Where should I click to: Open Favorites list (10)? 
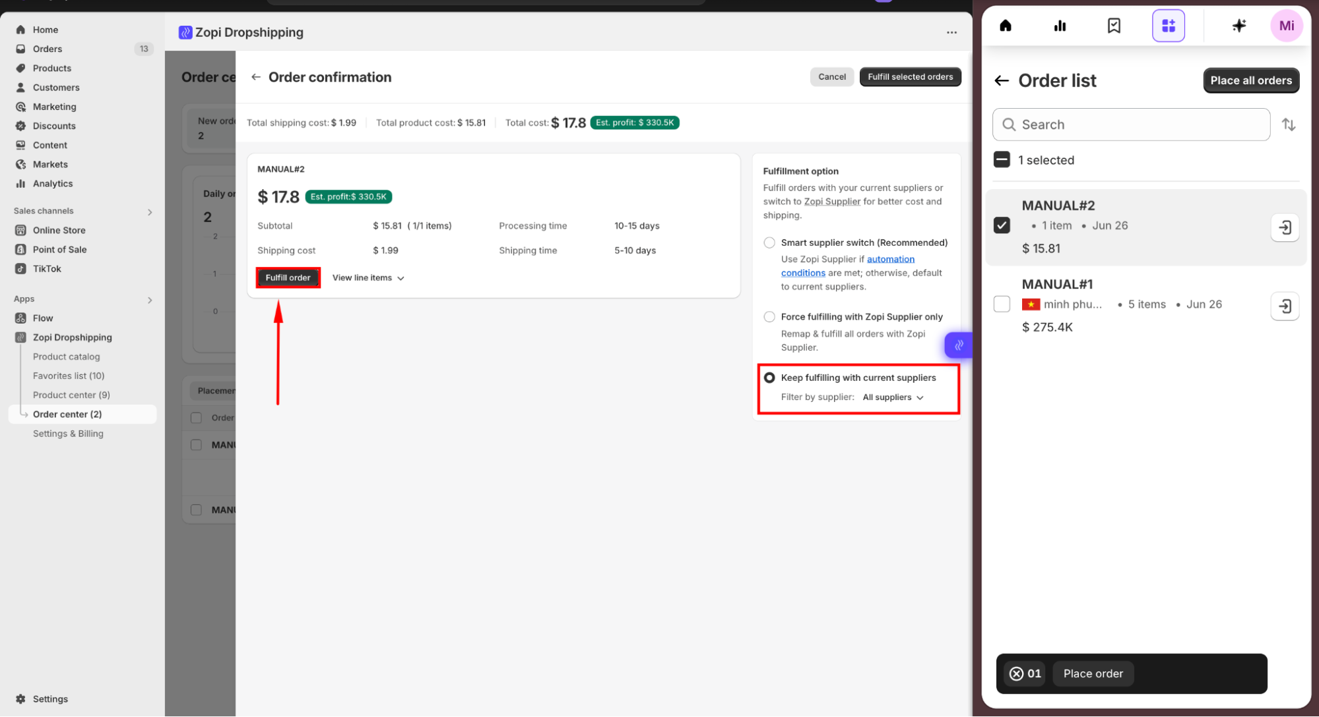[x=69, y=376]
